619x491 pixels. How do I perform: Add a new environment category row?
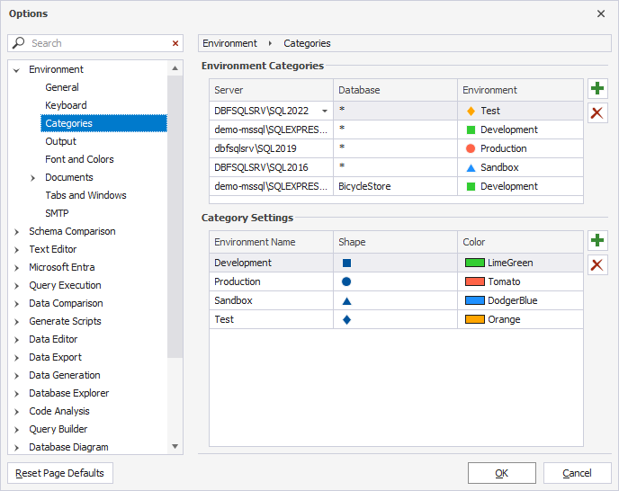coord(597,88)
